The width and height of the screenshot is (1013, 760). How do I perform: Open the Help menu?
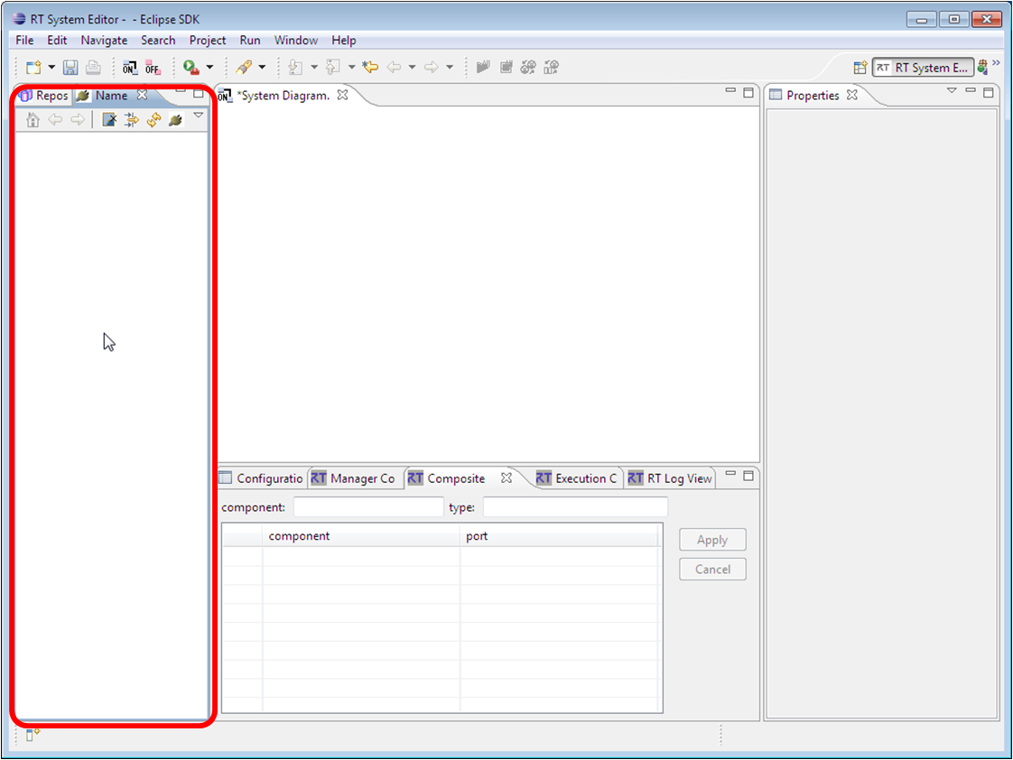(x=344, y=40)
